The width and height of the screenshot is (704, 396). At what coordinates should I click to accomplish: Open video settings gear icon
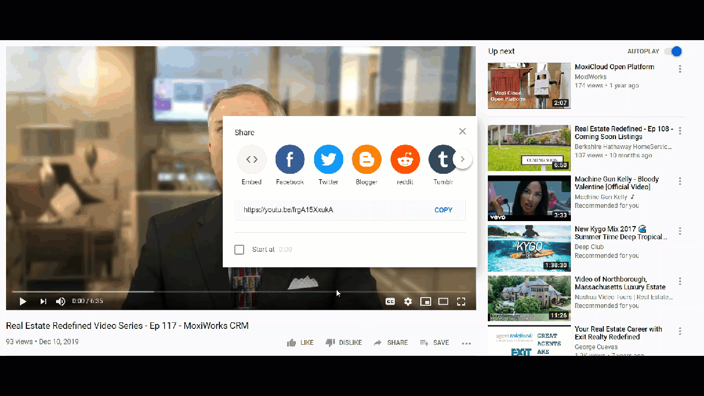click(408, 301)
